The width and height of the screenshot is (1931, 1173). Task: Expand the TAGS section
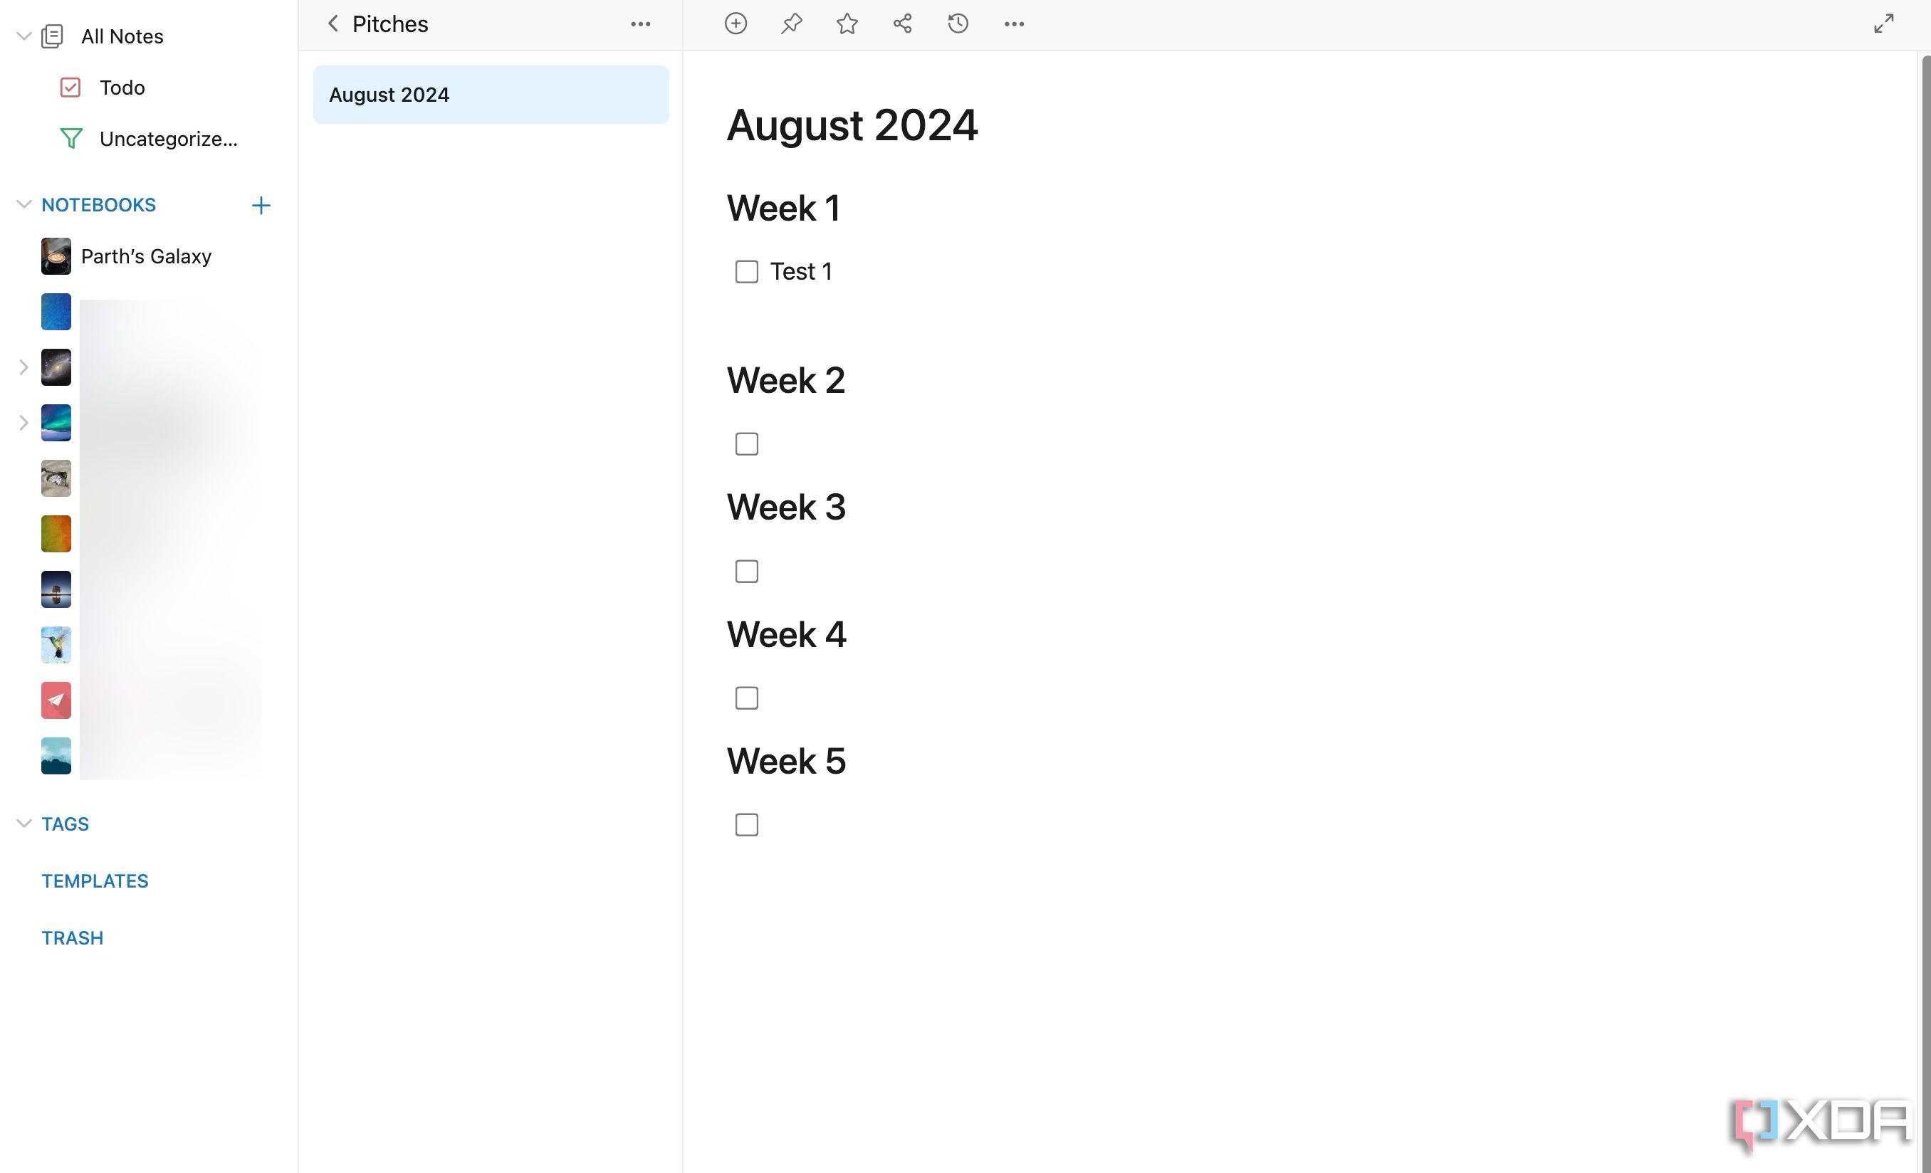tap(23, 823)
